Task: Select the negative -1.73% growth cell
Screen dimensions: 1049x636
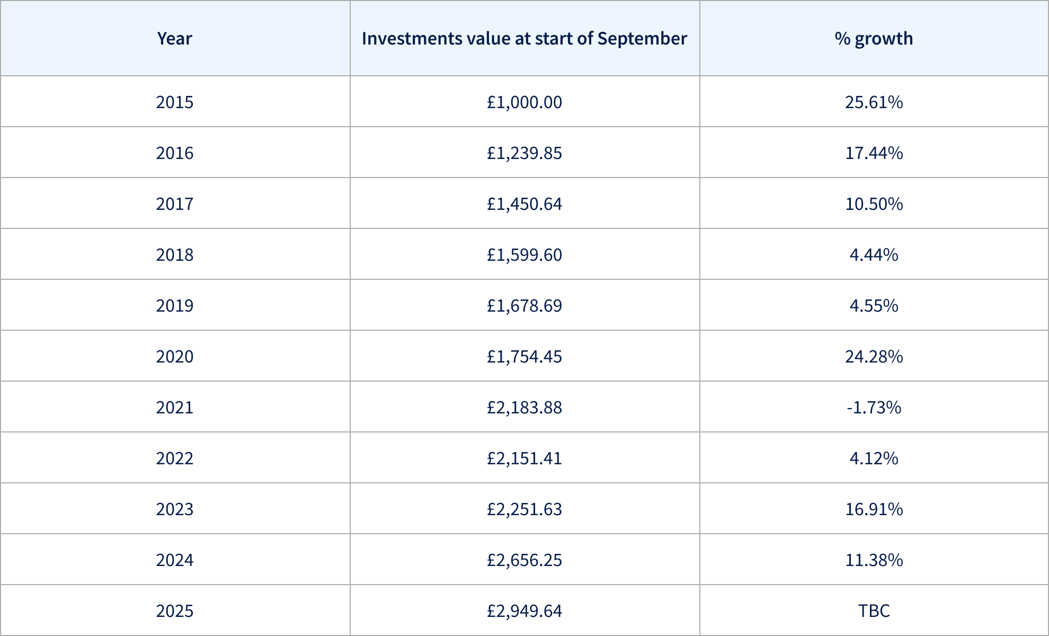Action: tap(874, 407)
